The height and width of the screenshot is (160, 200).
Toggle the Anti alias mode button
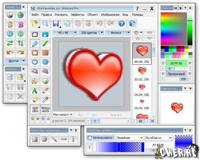(35, 110)
